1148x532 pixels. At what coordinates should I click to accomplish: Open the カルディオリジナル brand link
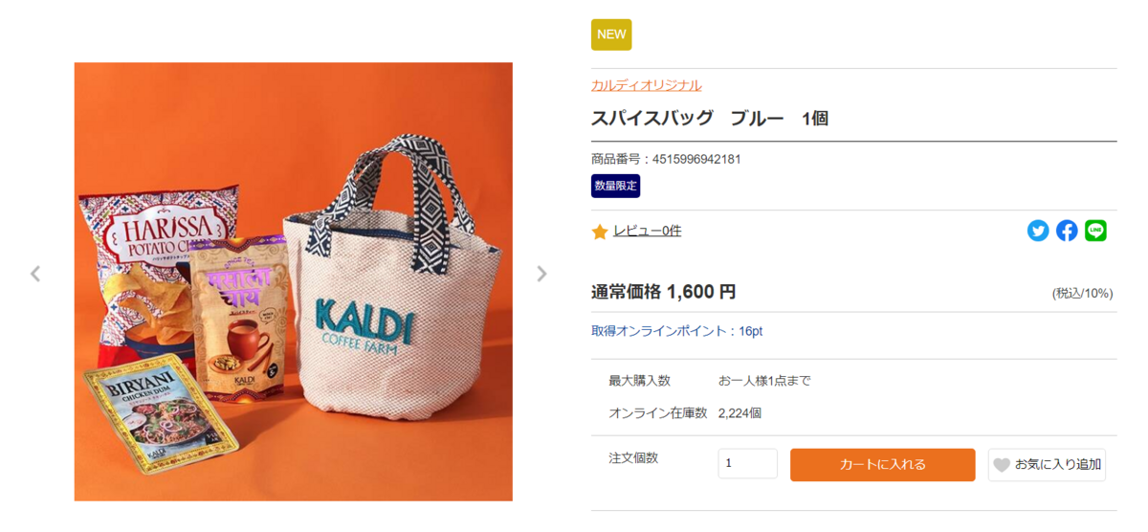[646, 85]
